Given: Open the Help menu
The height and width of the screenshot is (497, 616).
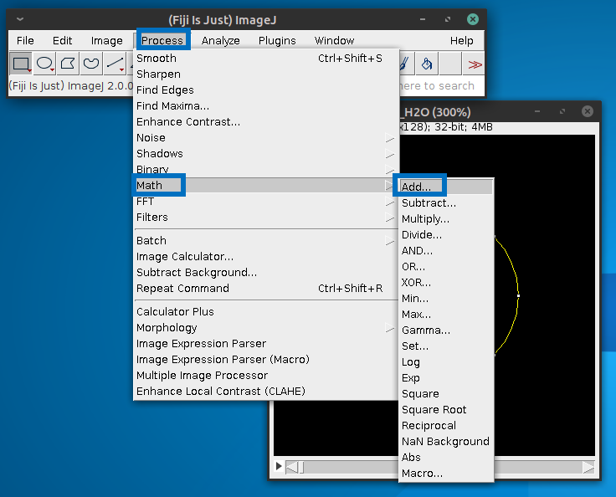Looking at the screenshot, I should (x=462, y=40).
